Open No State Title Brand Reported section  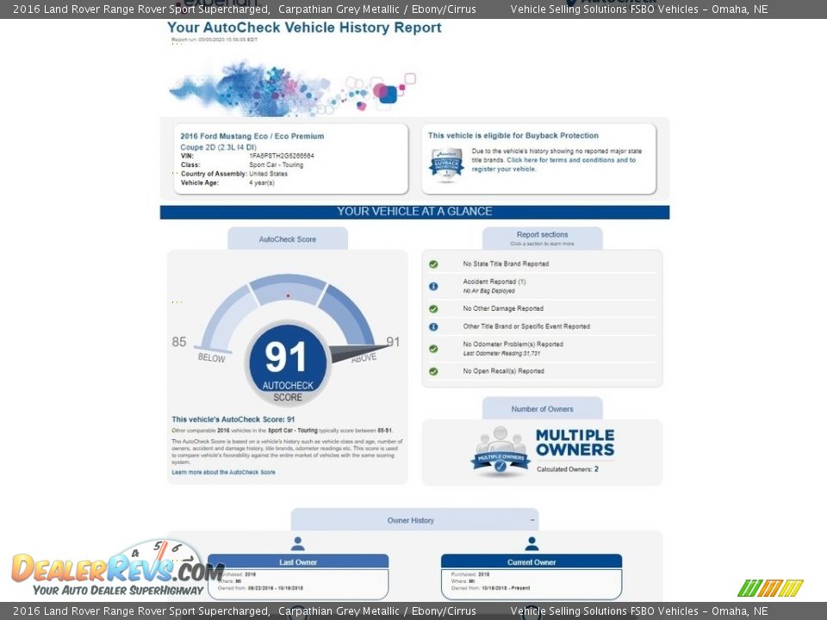point(542,263)
